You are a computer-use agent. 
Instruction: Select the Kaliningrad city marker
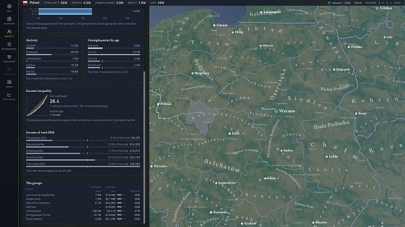tap(261, 12)
